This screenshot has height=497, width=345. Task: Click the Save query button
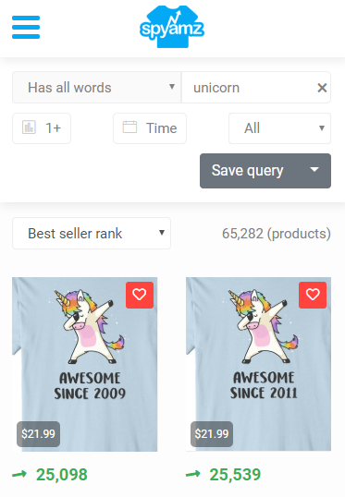click(248, 171)
